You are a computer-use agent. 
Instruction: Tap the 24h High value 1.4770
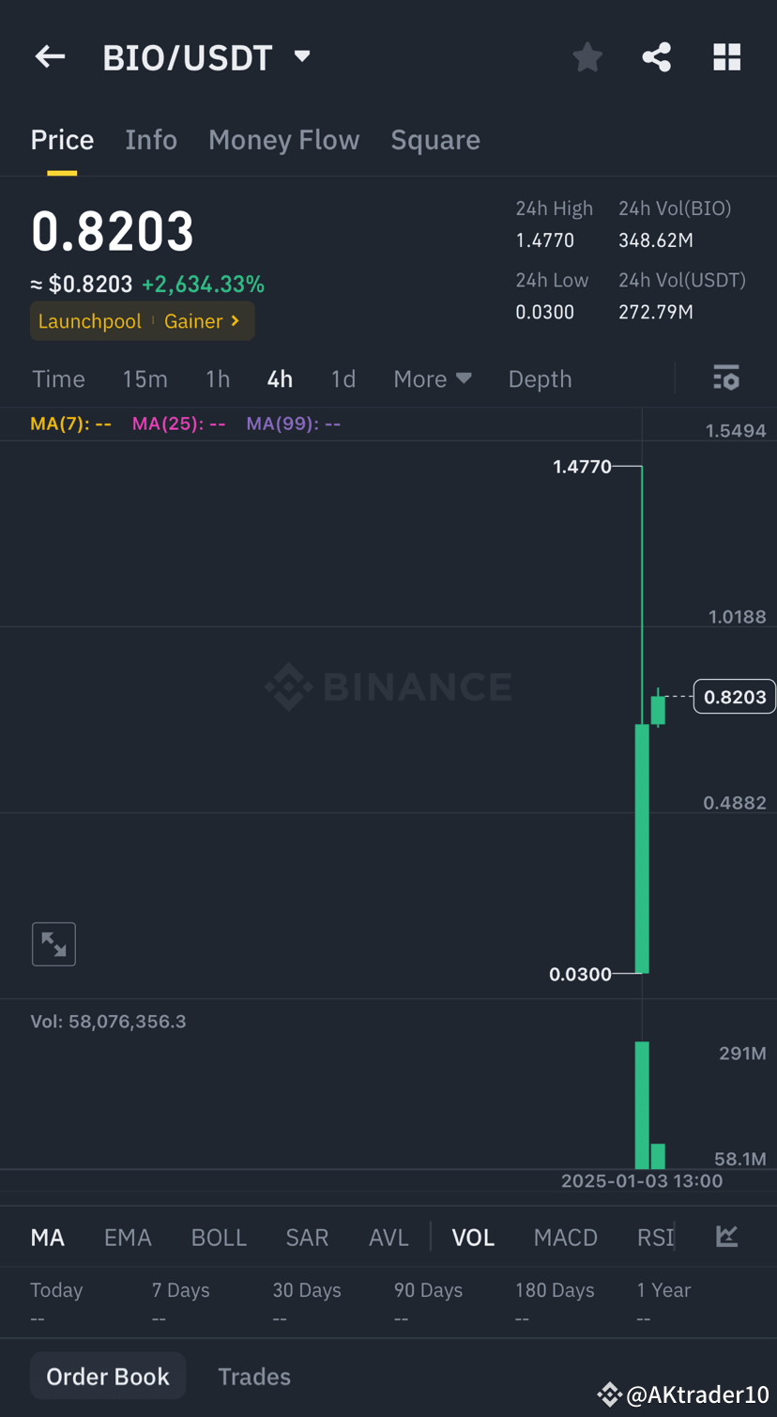click(x=545, y=240)
